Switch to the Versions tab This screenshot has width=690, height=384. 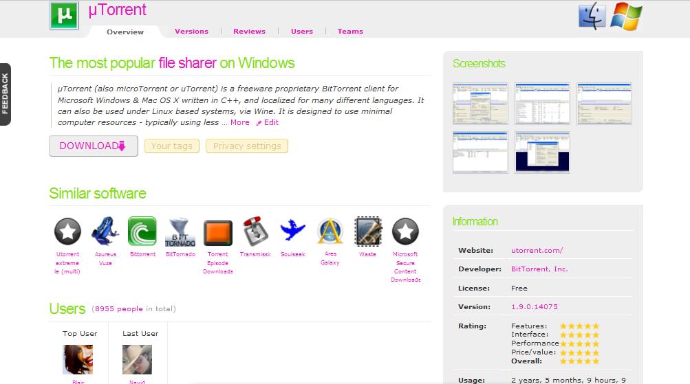pyautogui.click(x=191, y=31)
